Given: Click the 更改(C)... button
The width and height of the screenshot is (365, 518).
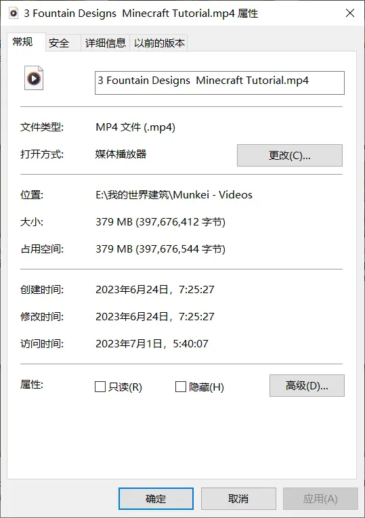Looking at the screenshot, I should pos(290,155).
